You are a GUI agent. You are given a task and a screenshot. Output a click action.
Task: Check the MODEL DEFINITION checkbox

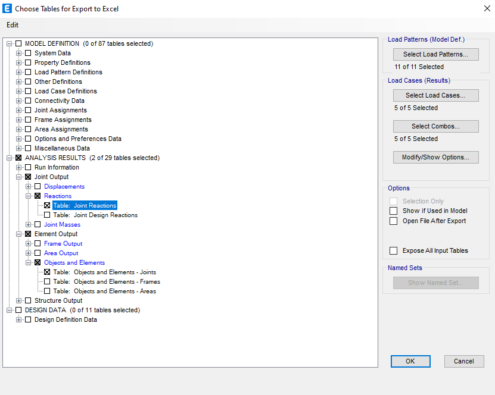coord(18,43)
